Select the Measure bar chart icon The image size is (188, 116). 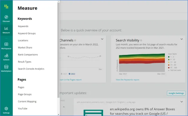coord(6,28)
